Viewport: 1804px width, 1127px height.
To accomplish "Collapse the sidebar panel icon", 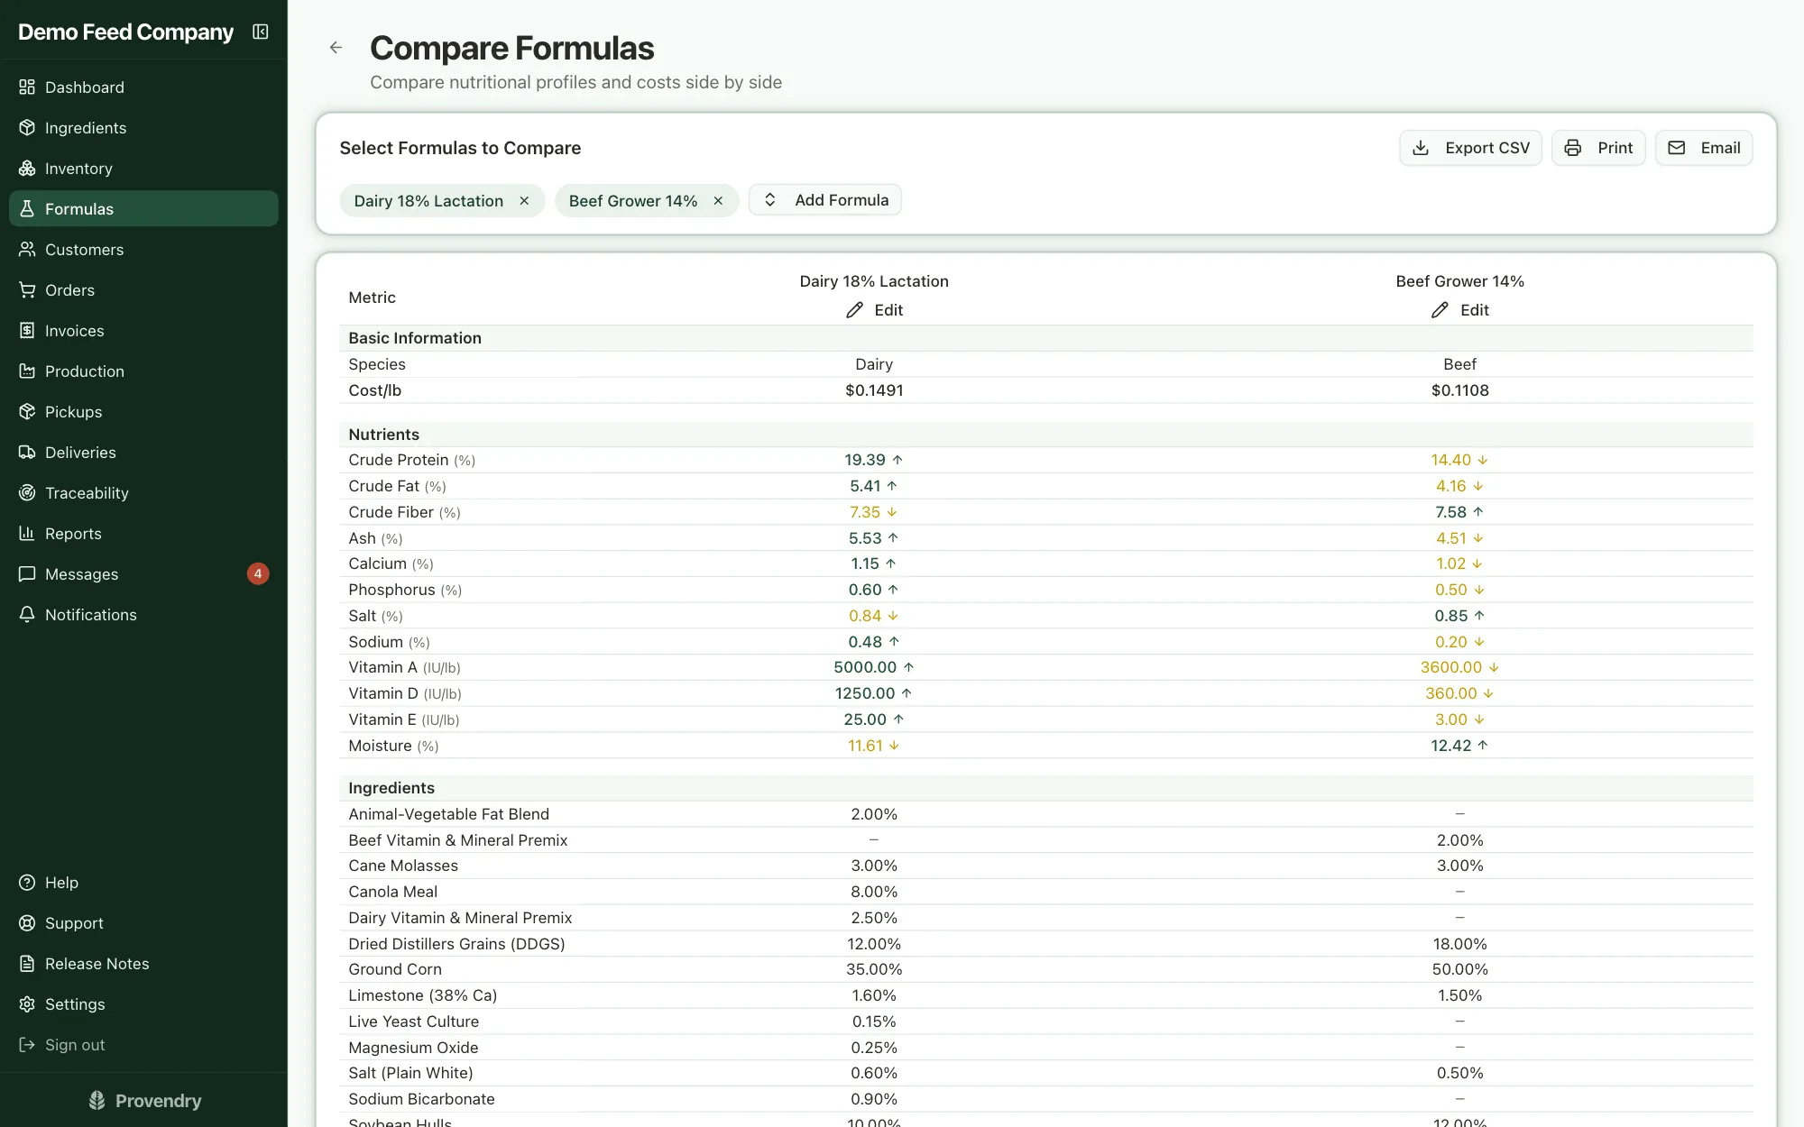I will point(261,32).
